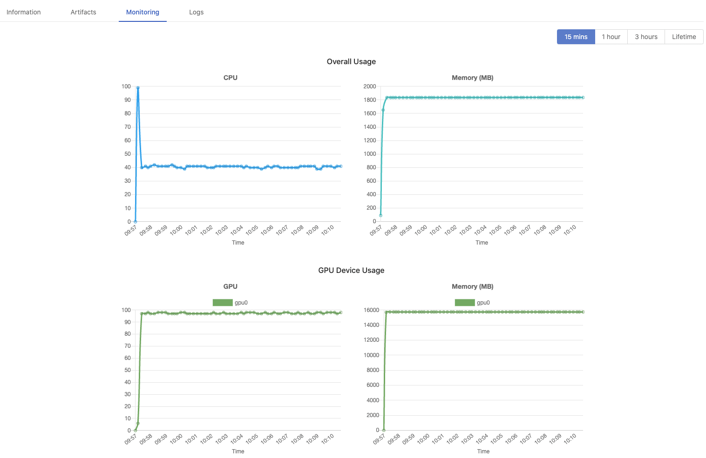Click the GPU chart title
Screen dimensions: 706x458
[x=231, y=286]
